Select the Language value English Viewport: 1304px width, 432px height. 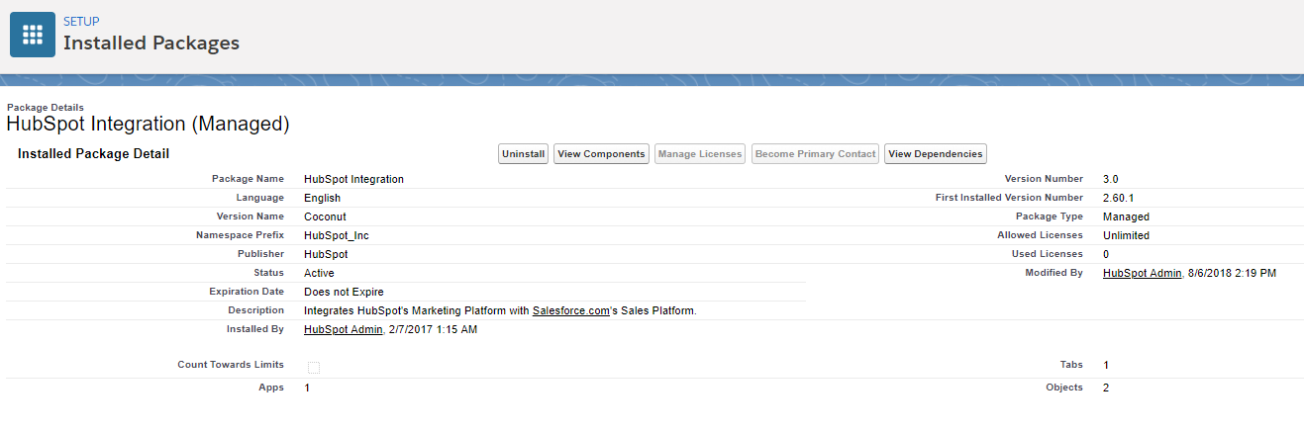[x=323, y=198]
